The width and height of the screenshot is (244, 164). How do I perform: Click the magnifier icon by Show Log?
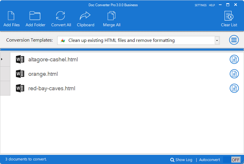point(172,160)
